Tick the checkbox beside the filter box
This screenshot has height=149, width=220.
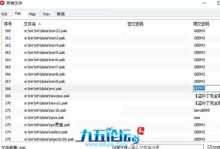(x=210, y=148)
